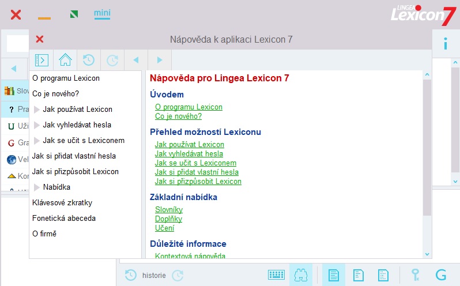
Task: Follow the Jak se učit s Lexiconem link
Action: [x=195, y=163]
